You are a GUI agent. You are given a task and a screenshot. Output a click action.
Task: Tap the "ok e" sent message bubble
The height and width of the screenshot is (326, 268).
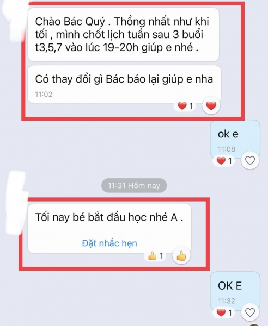[235, 139]
